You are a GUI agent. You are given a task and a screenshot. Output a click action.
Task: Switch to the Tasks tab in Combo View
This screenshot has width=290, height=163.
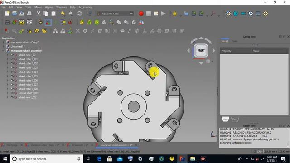coord(235,41)
